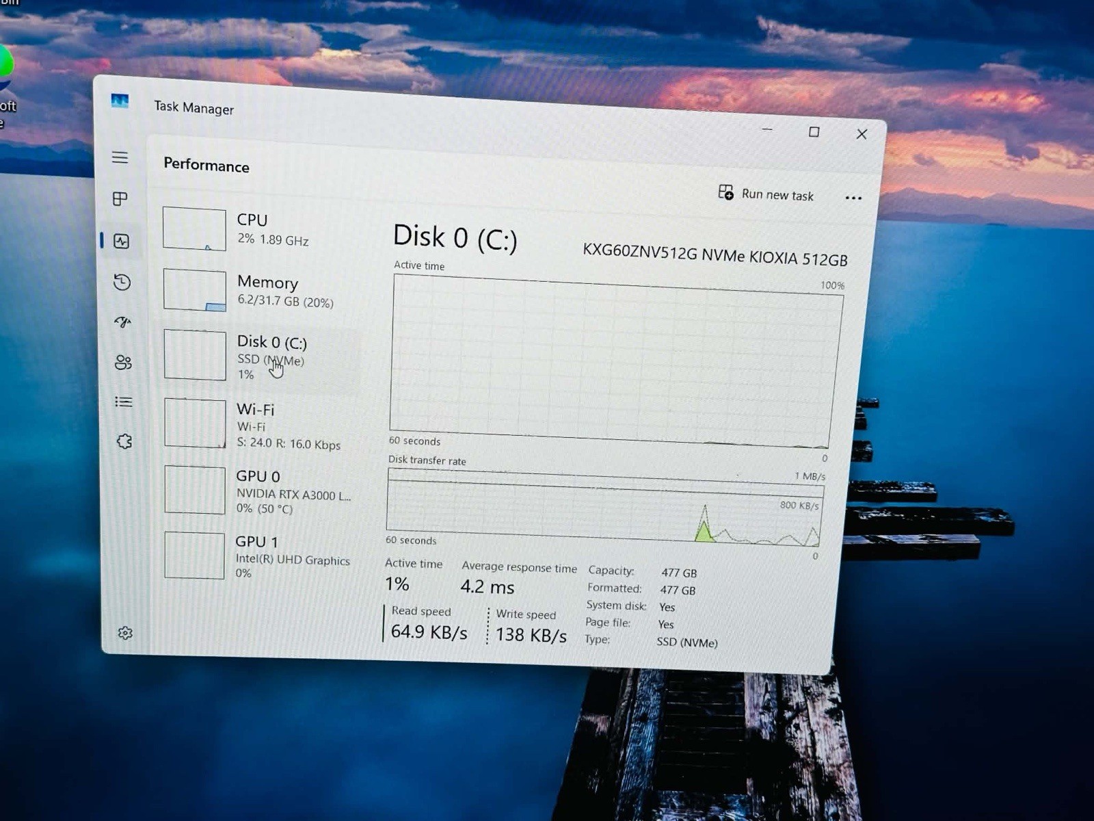Minimize the Task Manager window
Viewport: 1094px width, 821px height.
coord(767,129)
